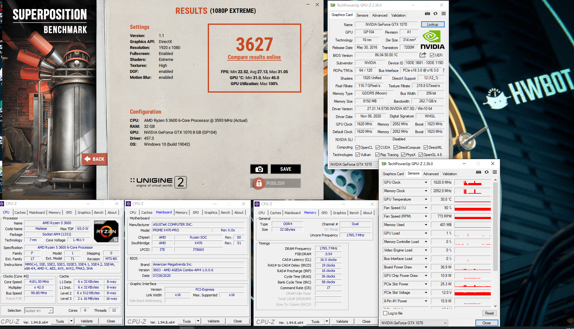Open Caches tab in CPU-Z CPU window

20,213
